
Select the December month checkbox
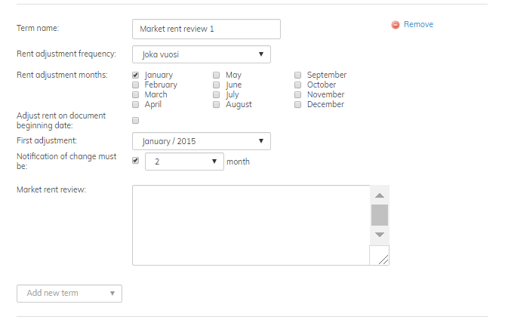pyautogui.click(x=298, y=105)
